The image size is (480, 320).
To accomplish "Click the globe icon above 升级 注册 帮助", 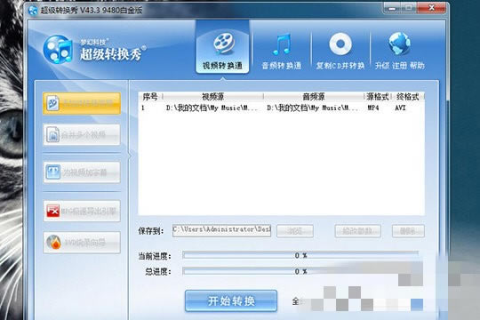I will coord(399,44).
